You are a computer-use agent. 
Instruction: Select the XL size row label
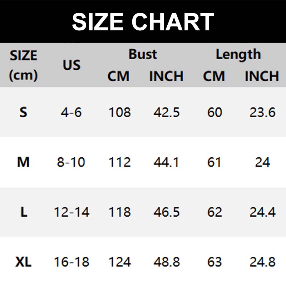pos(24,262)
